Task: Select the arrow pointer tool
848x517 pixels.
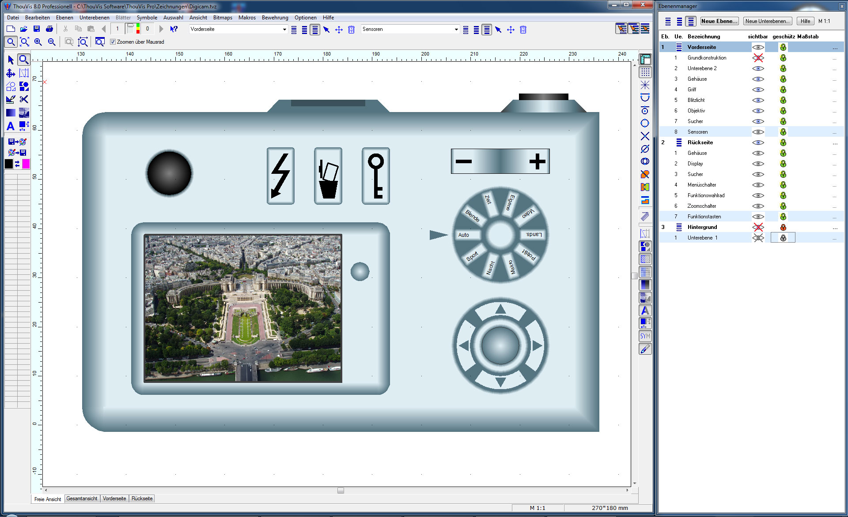Action: point(11,60)
